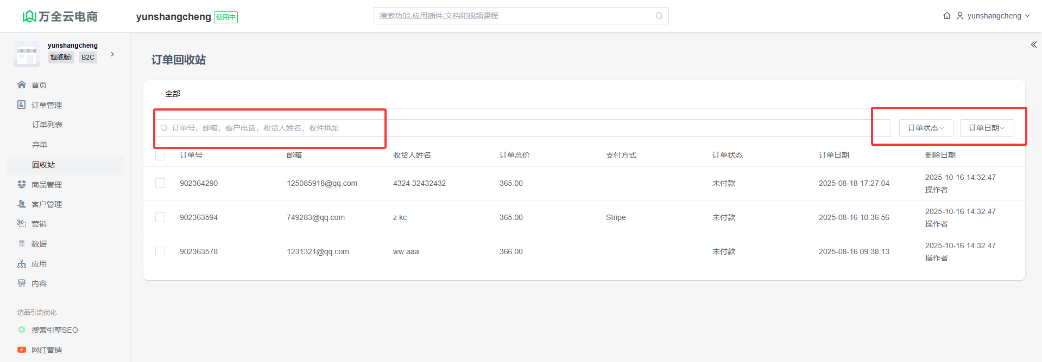
Task: Expand the 订单状态 filter dropdown
Action: click(x=926, y=128)
